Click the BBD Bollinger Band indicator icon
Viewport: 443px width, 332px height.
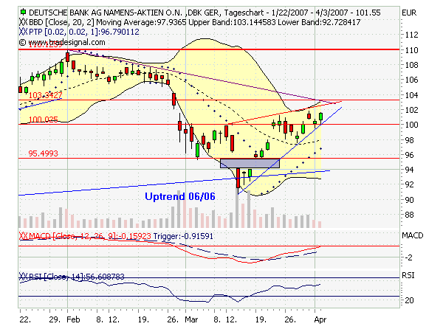24,23
